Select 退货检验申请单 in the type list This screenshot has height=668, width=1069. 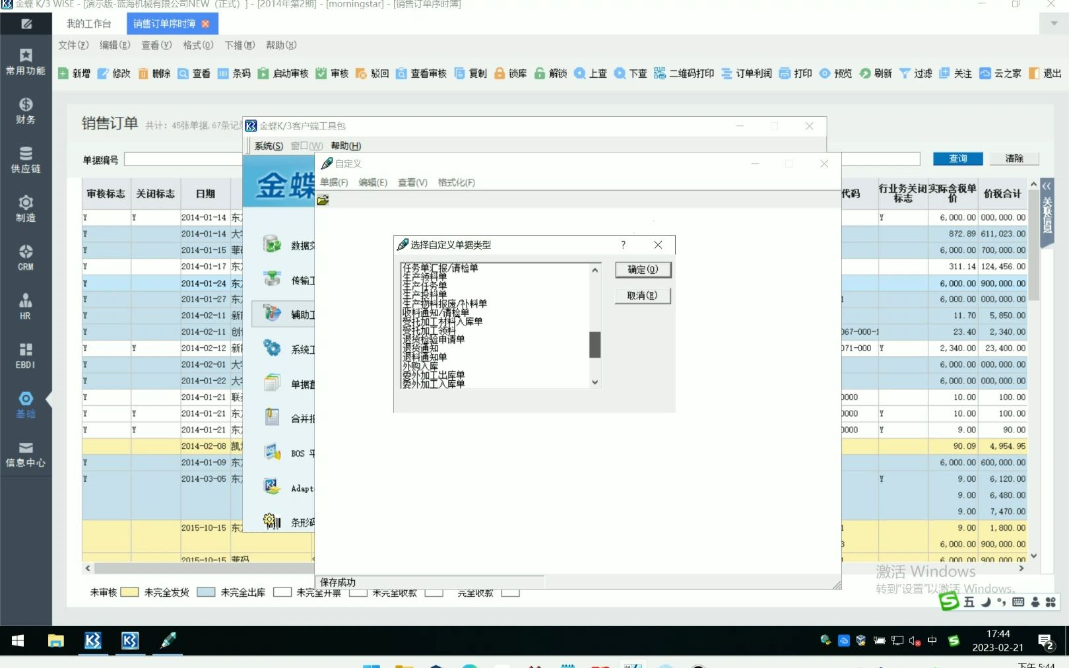pyautogui.click(x=434, y=339)
